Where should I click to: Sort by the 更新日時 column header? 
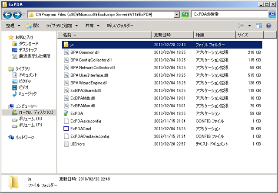pos(173,35)
